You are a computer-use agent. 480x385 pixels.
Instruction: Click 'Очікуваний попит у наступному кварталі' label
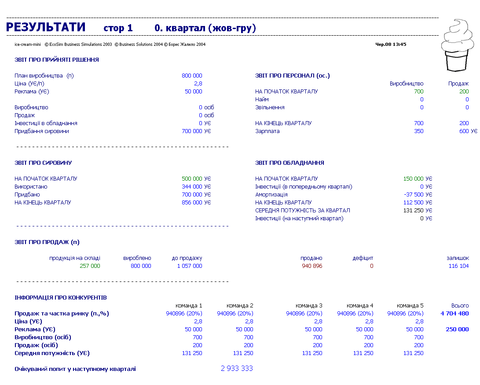point(75,369)
